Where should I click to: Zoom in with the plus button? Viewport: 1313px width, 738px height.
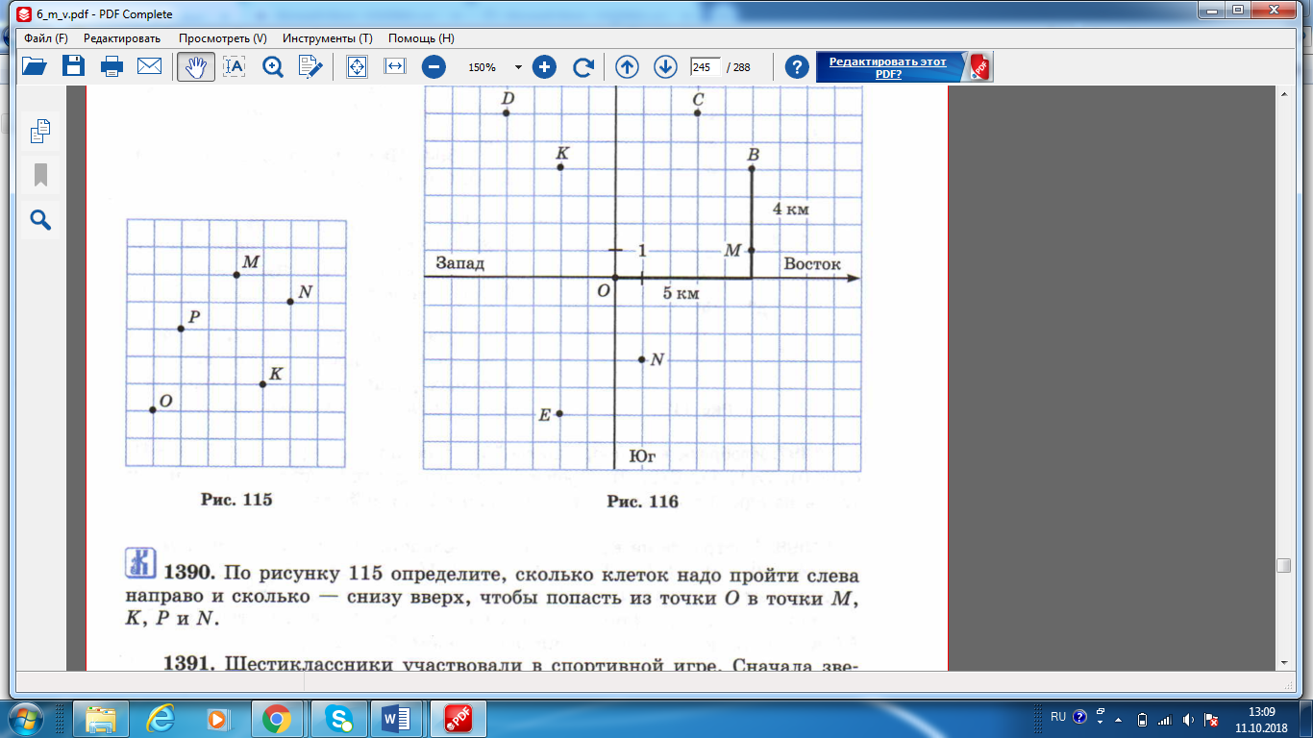click(545, 67)
